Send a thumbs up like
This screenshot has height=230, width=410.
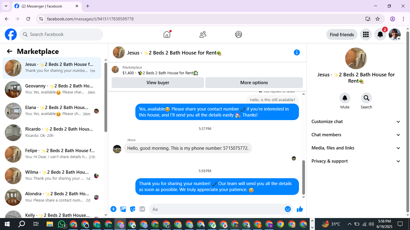point(300,209)
